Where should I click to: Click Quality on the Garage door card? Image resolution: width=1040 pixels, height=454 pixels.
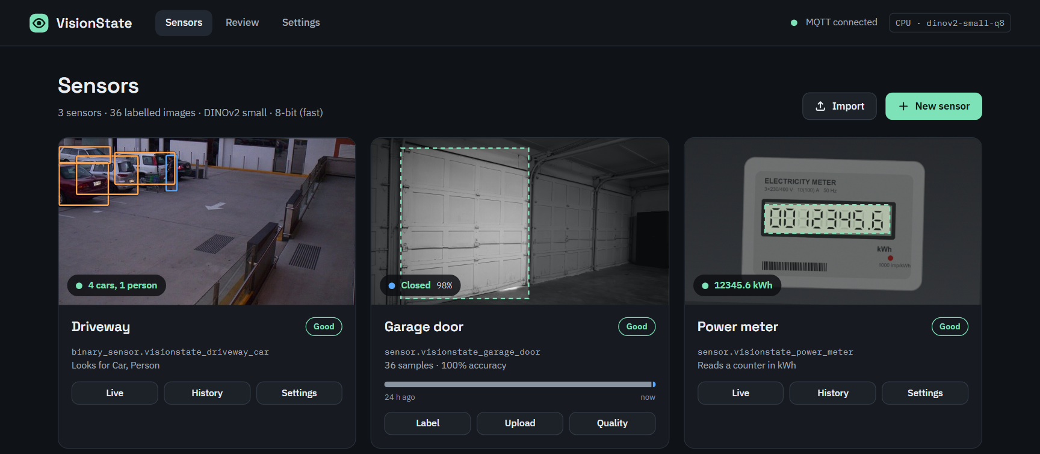coord(612,423)
